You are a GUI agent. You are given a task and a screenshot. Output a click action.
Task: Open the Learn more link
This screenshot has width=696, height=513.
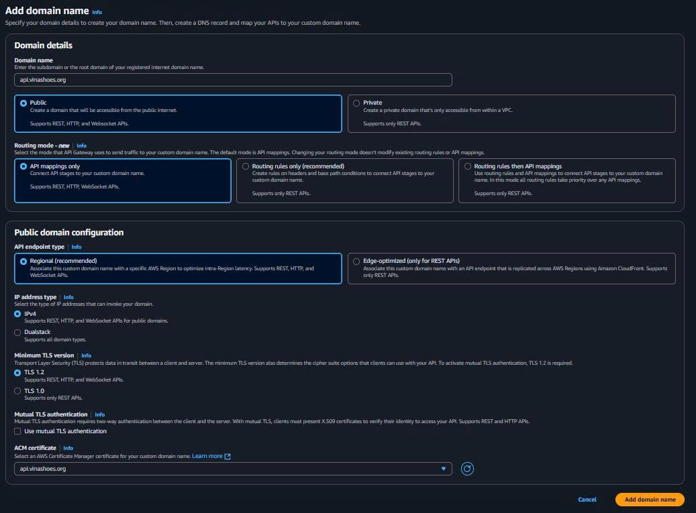click(207, 455)
